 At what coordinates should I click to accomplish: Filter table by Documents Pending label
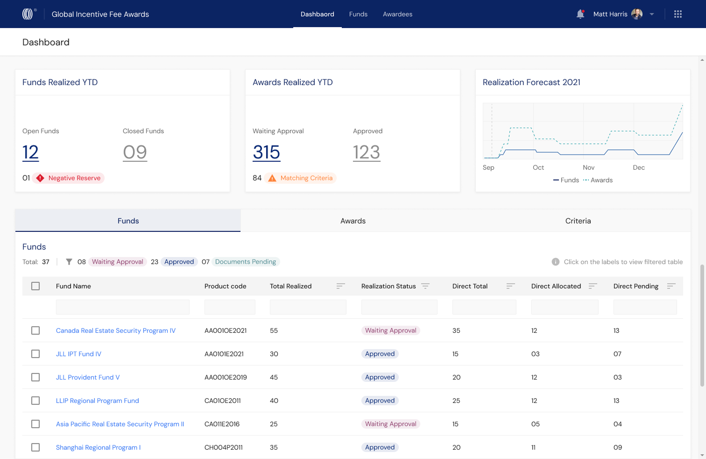point(246,262)
